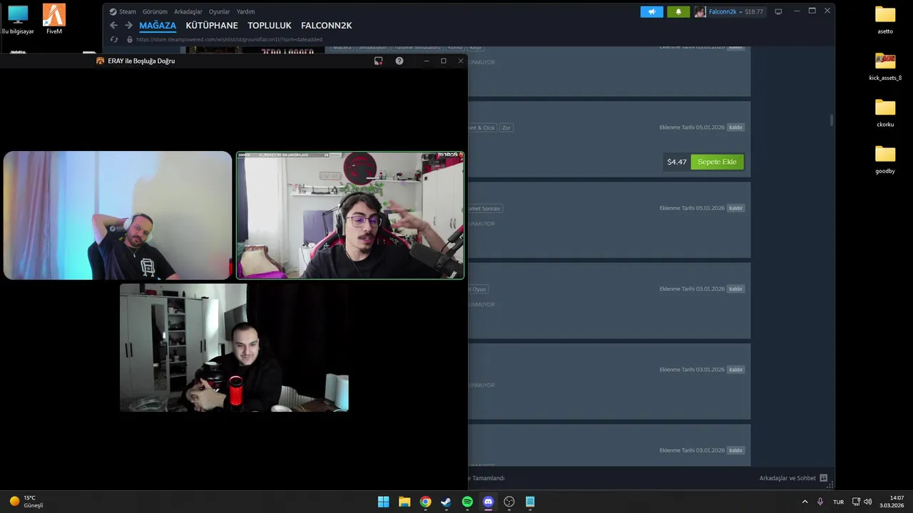The height and width of the screenshot is (513, 913).
Task: Open the kick_assets_8 desktop folder
Action: 885,66
